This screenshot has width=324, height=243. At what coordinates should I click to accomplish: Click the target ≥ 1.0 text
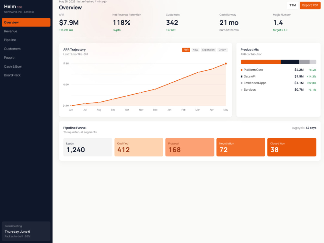tap(280, 30)
